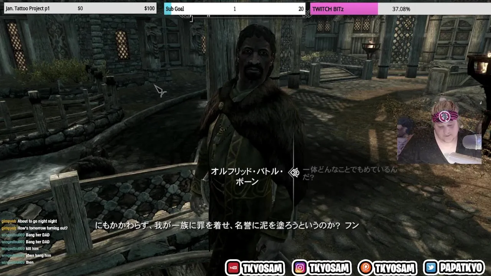Click chat message 'then' from wingedbull69
491x276 pixels.
[x=30, y=263]
